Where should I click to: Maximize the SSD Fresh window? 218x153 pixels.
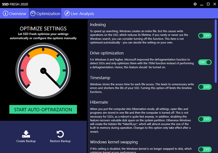tap(208, 4)
